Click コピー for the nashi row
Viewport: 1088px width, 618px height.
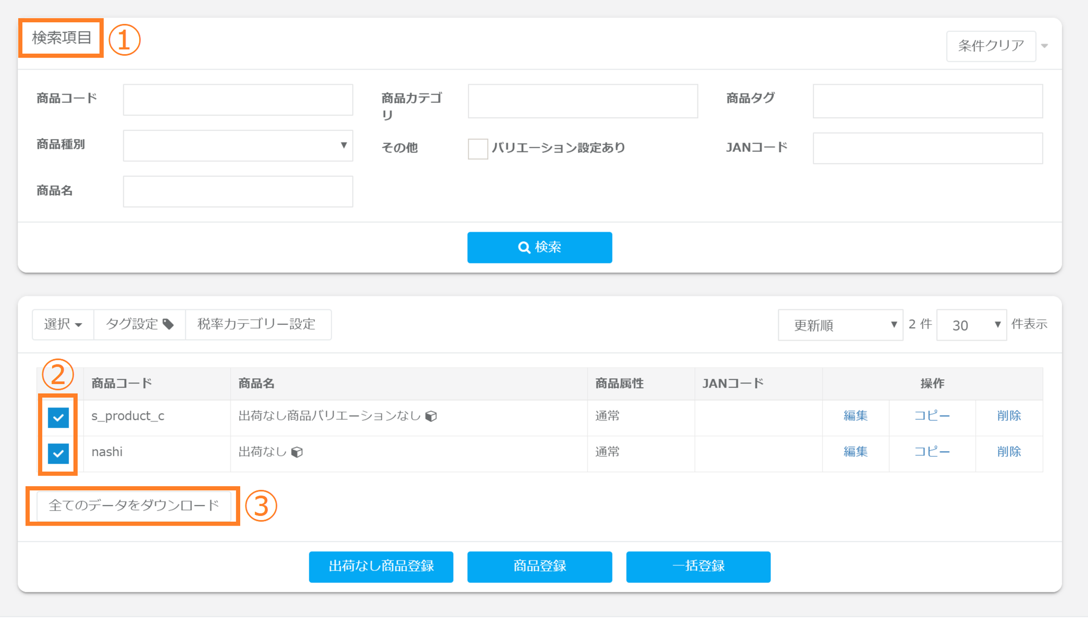point(931,452)
